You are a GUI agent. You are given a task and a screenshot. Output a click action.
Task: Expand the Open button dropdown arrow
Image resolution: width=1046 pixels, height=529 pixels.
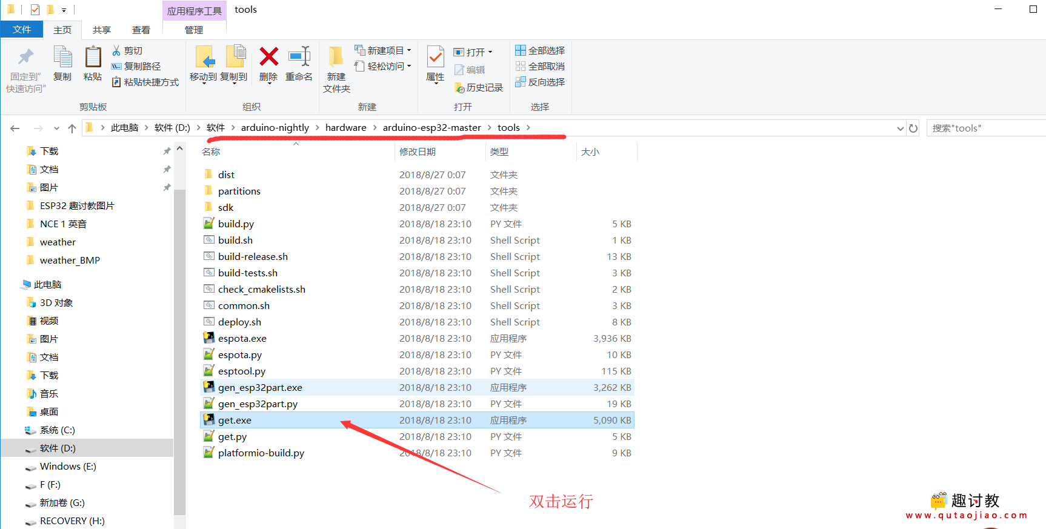coord(490,53)
